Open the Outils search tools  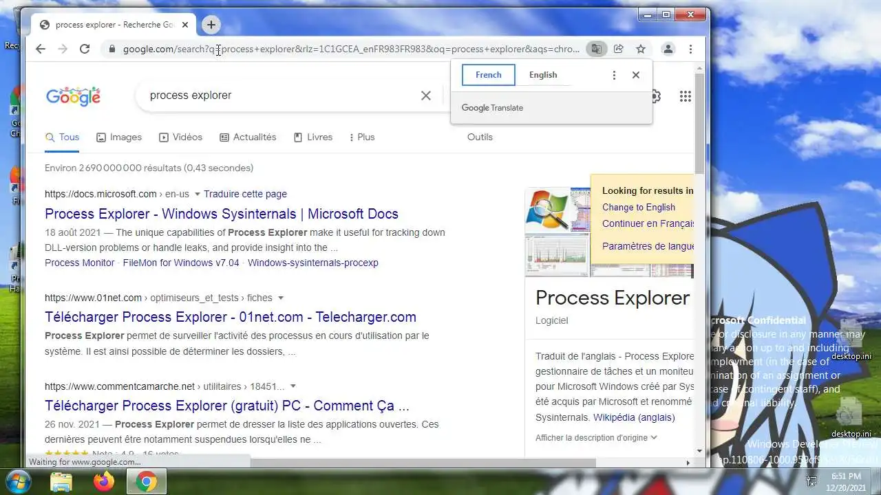coord(480,137)
